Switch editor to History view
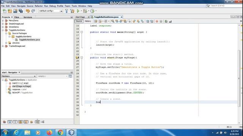Viewport: 243px width, 136px height. [x=88, y=21]
